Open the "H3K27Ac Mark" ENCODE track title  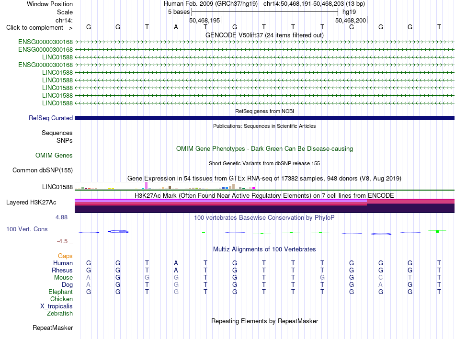click(264, 195)
